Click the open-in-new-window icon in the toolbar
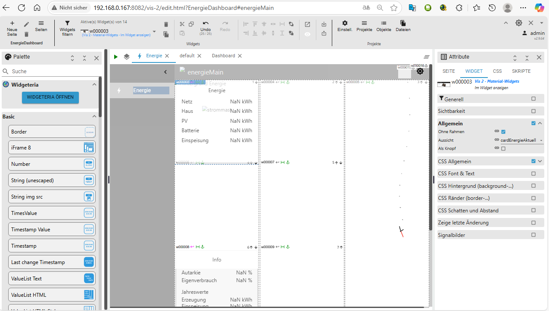549x311 pixels. pos(307,24)
